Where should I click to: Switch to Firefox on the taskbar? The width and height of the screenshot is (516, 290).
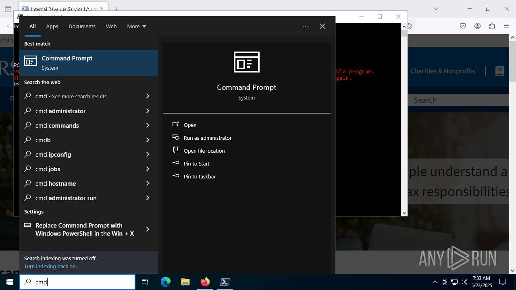click(x=205, y=282)
